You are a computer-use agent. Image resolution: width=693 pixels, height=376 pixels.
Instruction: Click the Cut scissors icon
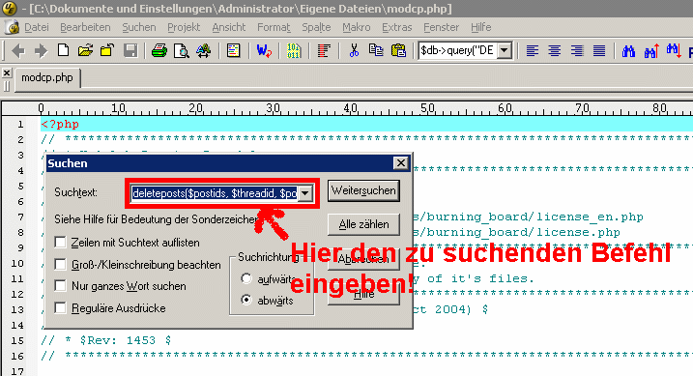pyautogui.click(x=354, y=50)
